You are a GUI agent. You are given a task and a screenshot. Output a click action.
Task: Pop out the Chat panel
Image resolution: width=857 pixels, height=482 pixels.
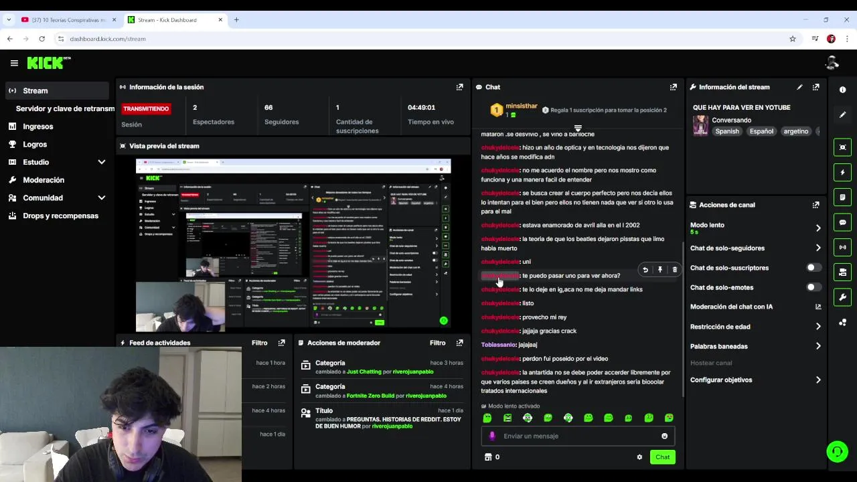coord(673,87)
